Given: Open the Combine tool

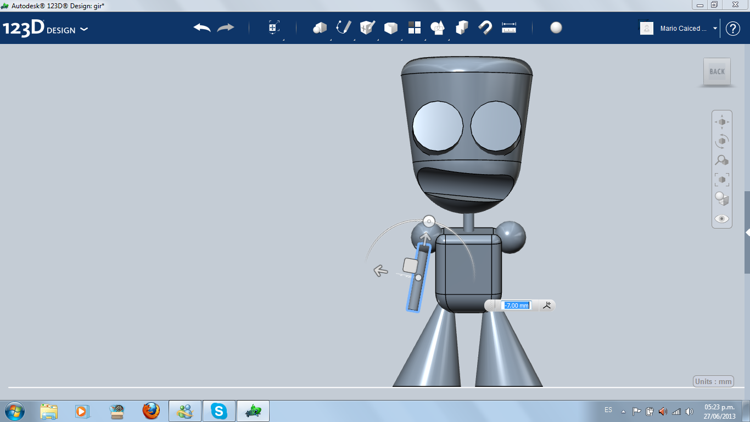Looking at the screenshot, I should 462,27.
